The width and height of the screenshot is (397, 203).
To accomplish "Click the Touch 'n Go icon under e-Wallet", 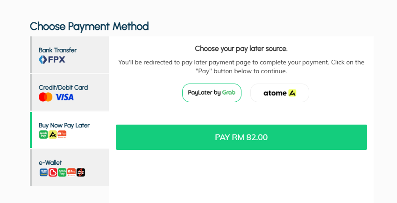I will click(43, 172).
